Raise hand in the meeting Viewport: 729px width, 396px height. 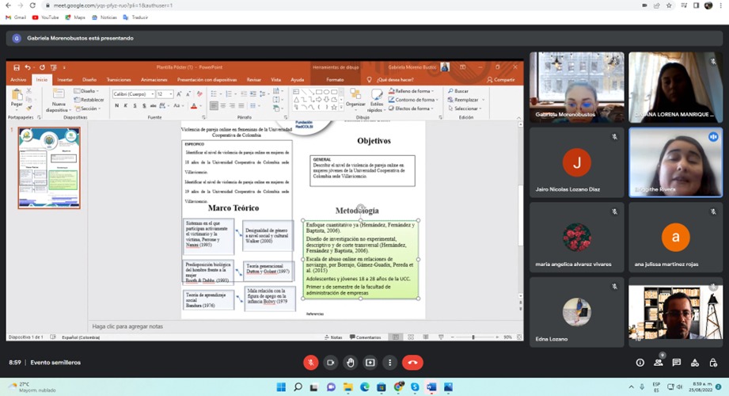[351, 363]
